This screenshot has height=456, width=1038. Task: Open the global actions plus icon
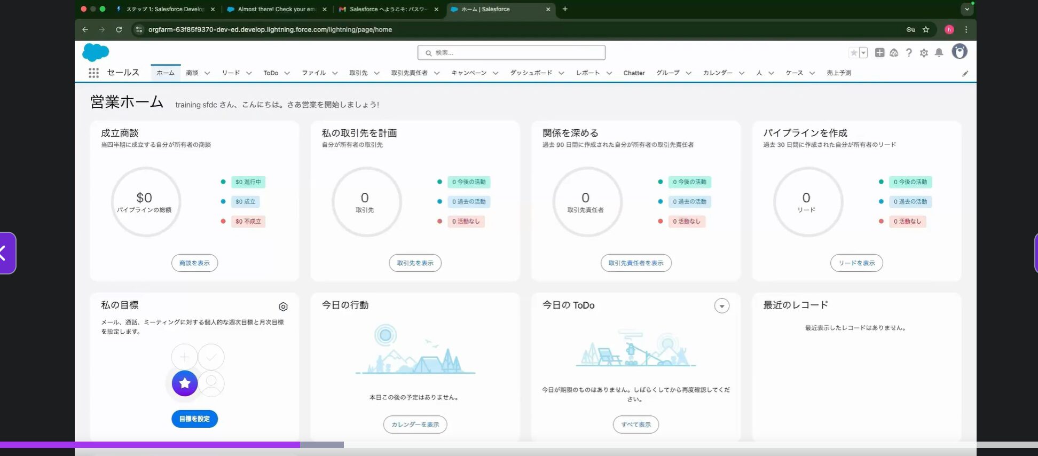[x=879, y=52]
